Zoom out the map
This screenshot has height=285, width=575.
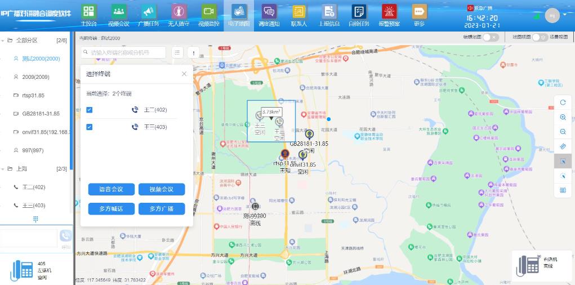coord(563,132)
